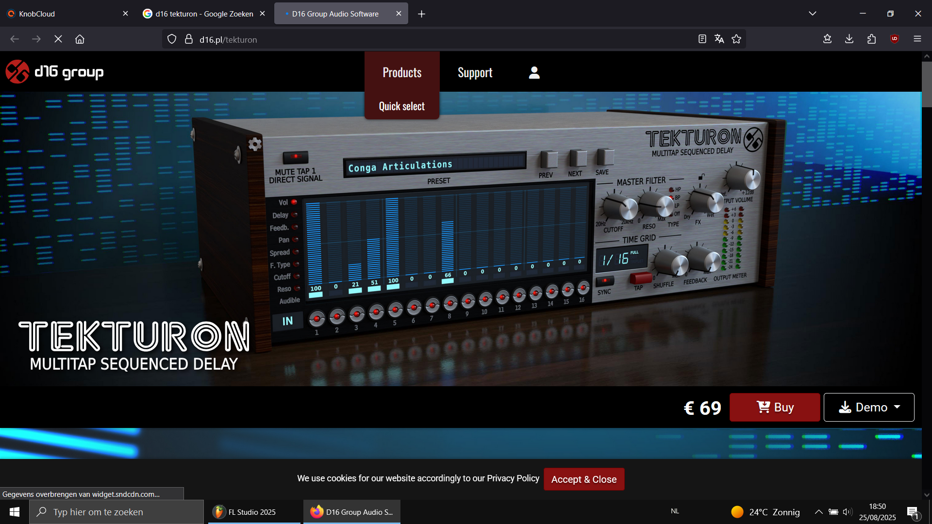Open the user account icon
This screenshot has height=524, width=932.
[x=534, y=72]
